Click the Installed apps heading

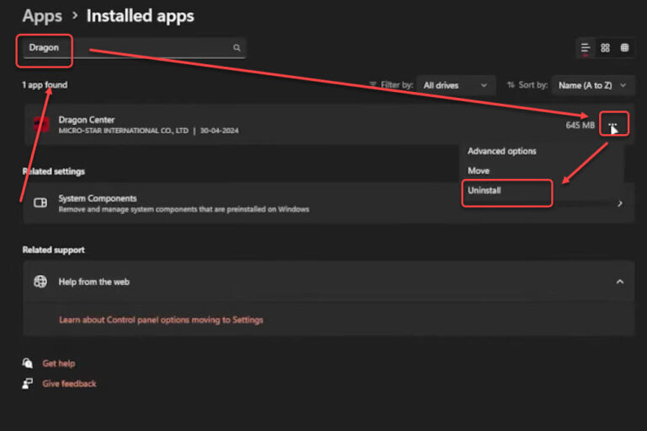click(x=140, y=16)
